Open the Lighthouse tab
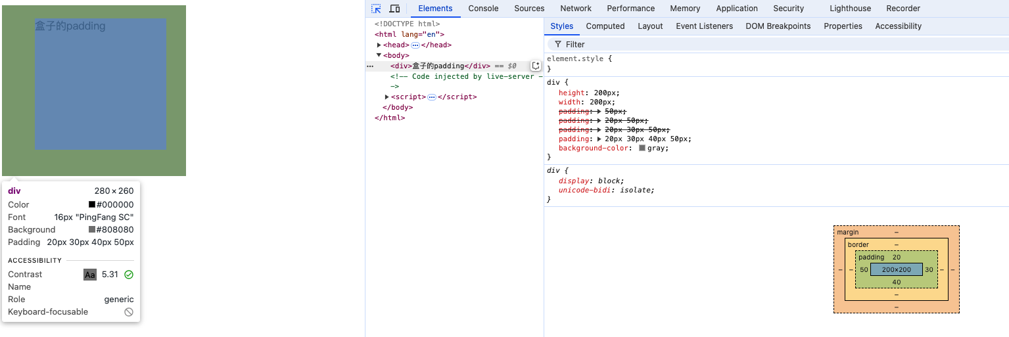The width and height of the screenshot is (1009, 337). (850, 9)
